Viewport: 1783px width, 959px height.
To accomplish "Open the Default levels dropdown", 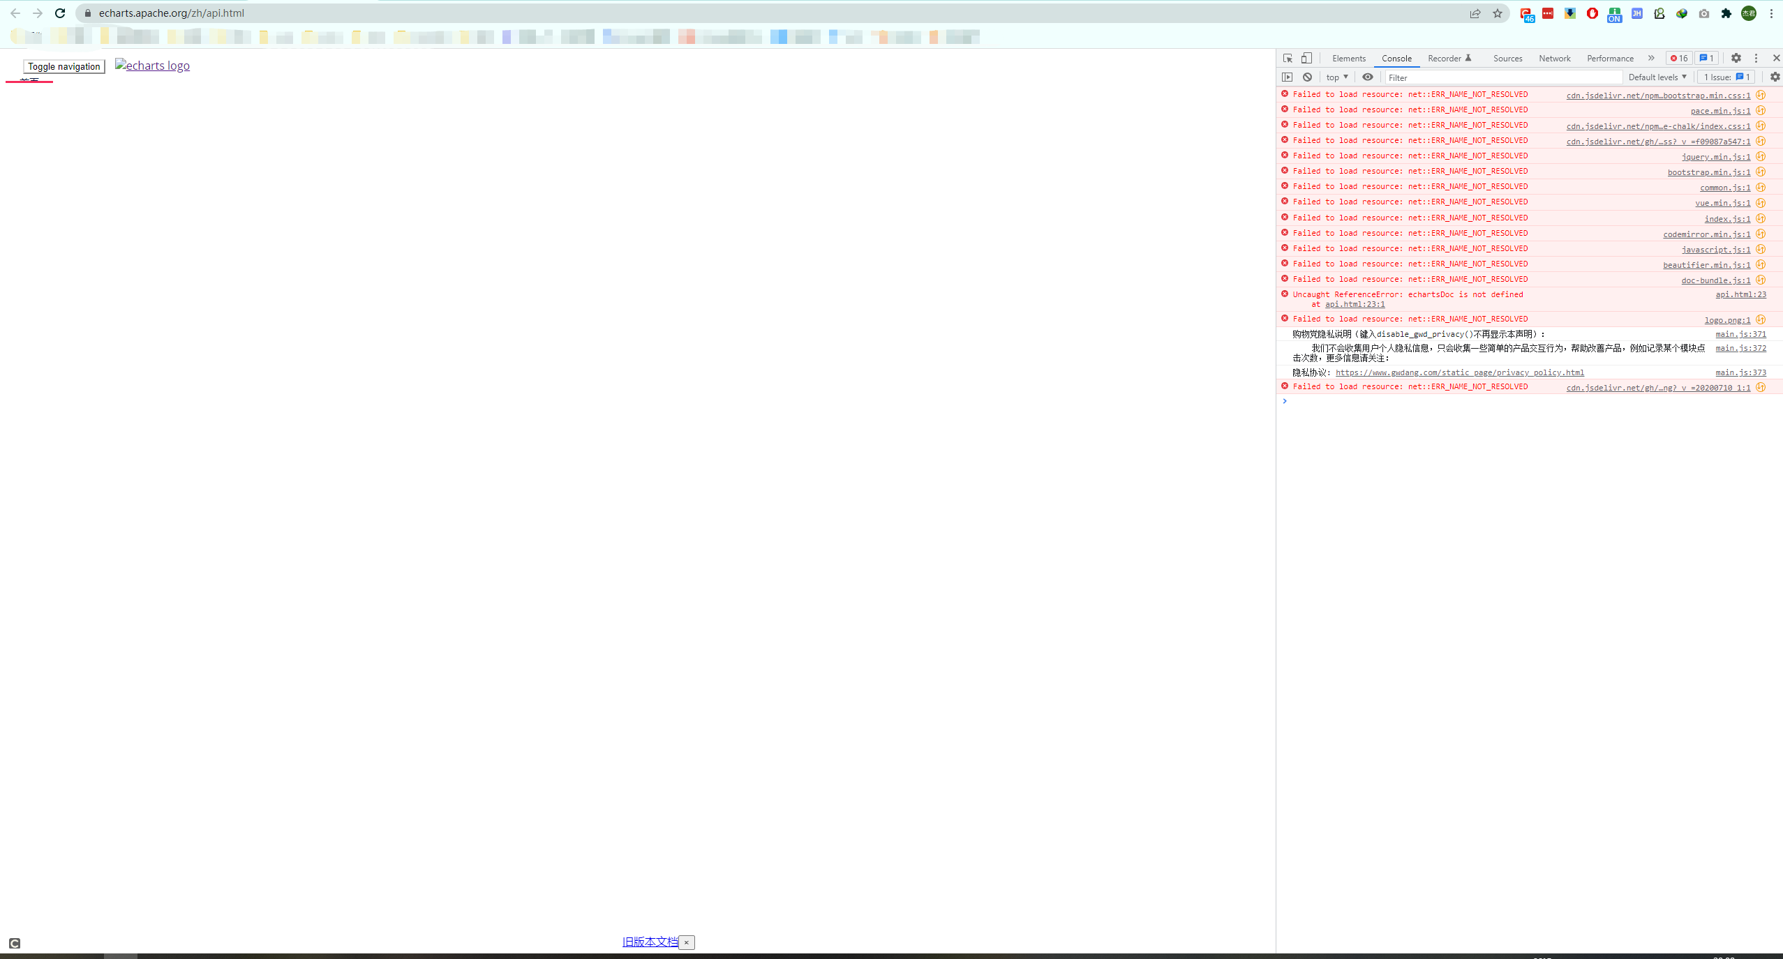I will [1659, 77].
